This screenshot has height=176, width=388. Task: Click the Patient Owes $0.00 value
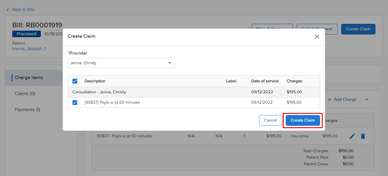[x=348, y=164]
